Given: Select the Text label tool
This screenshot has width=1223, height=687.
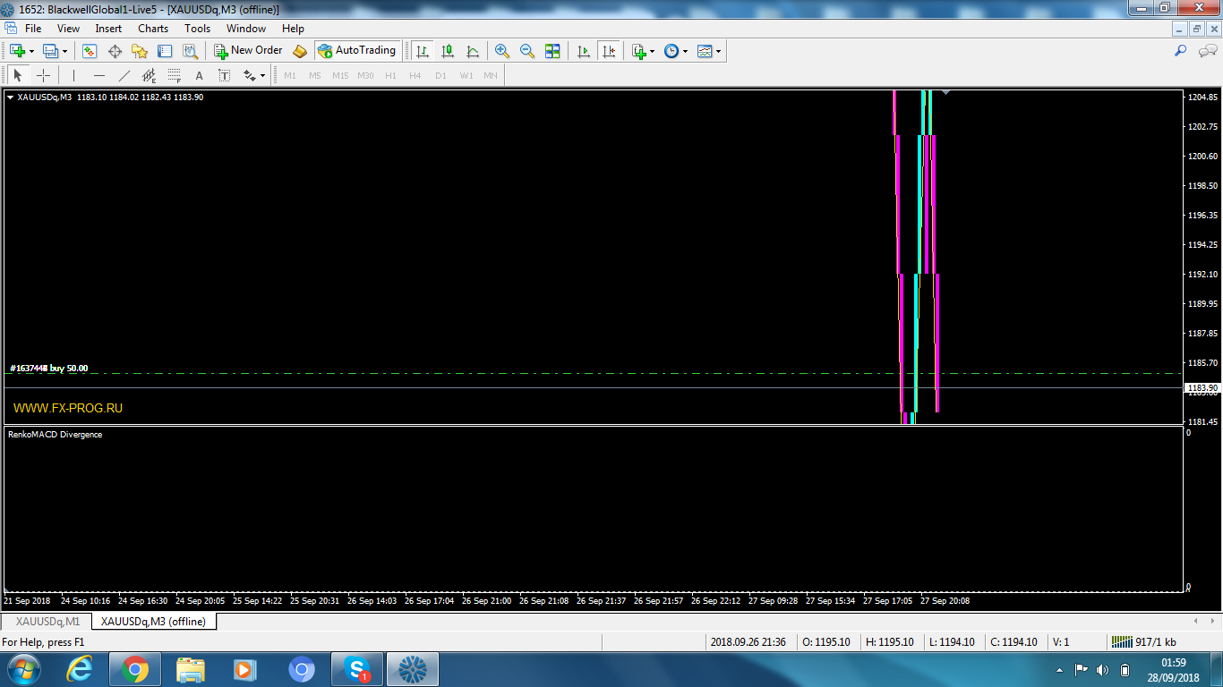Looking at the screenshot, I should 199,76.
